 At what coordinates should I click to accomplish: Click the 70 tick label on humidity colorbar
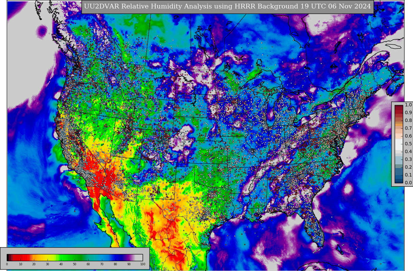point(102,264)
